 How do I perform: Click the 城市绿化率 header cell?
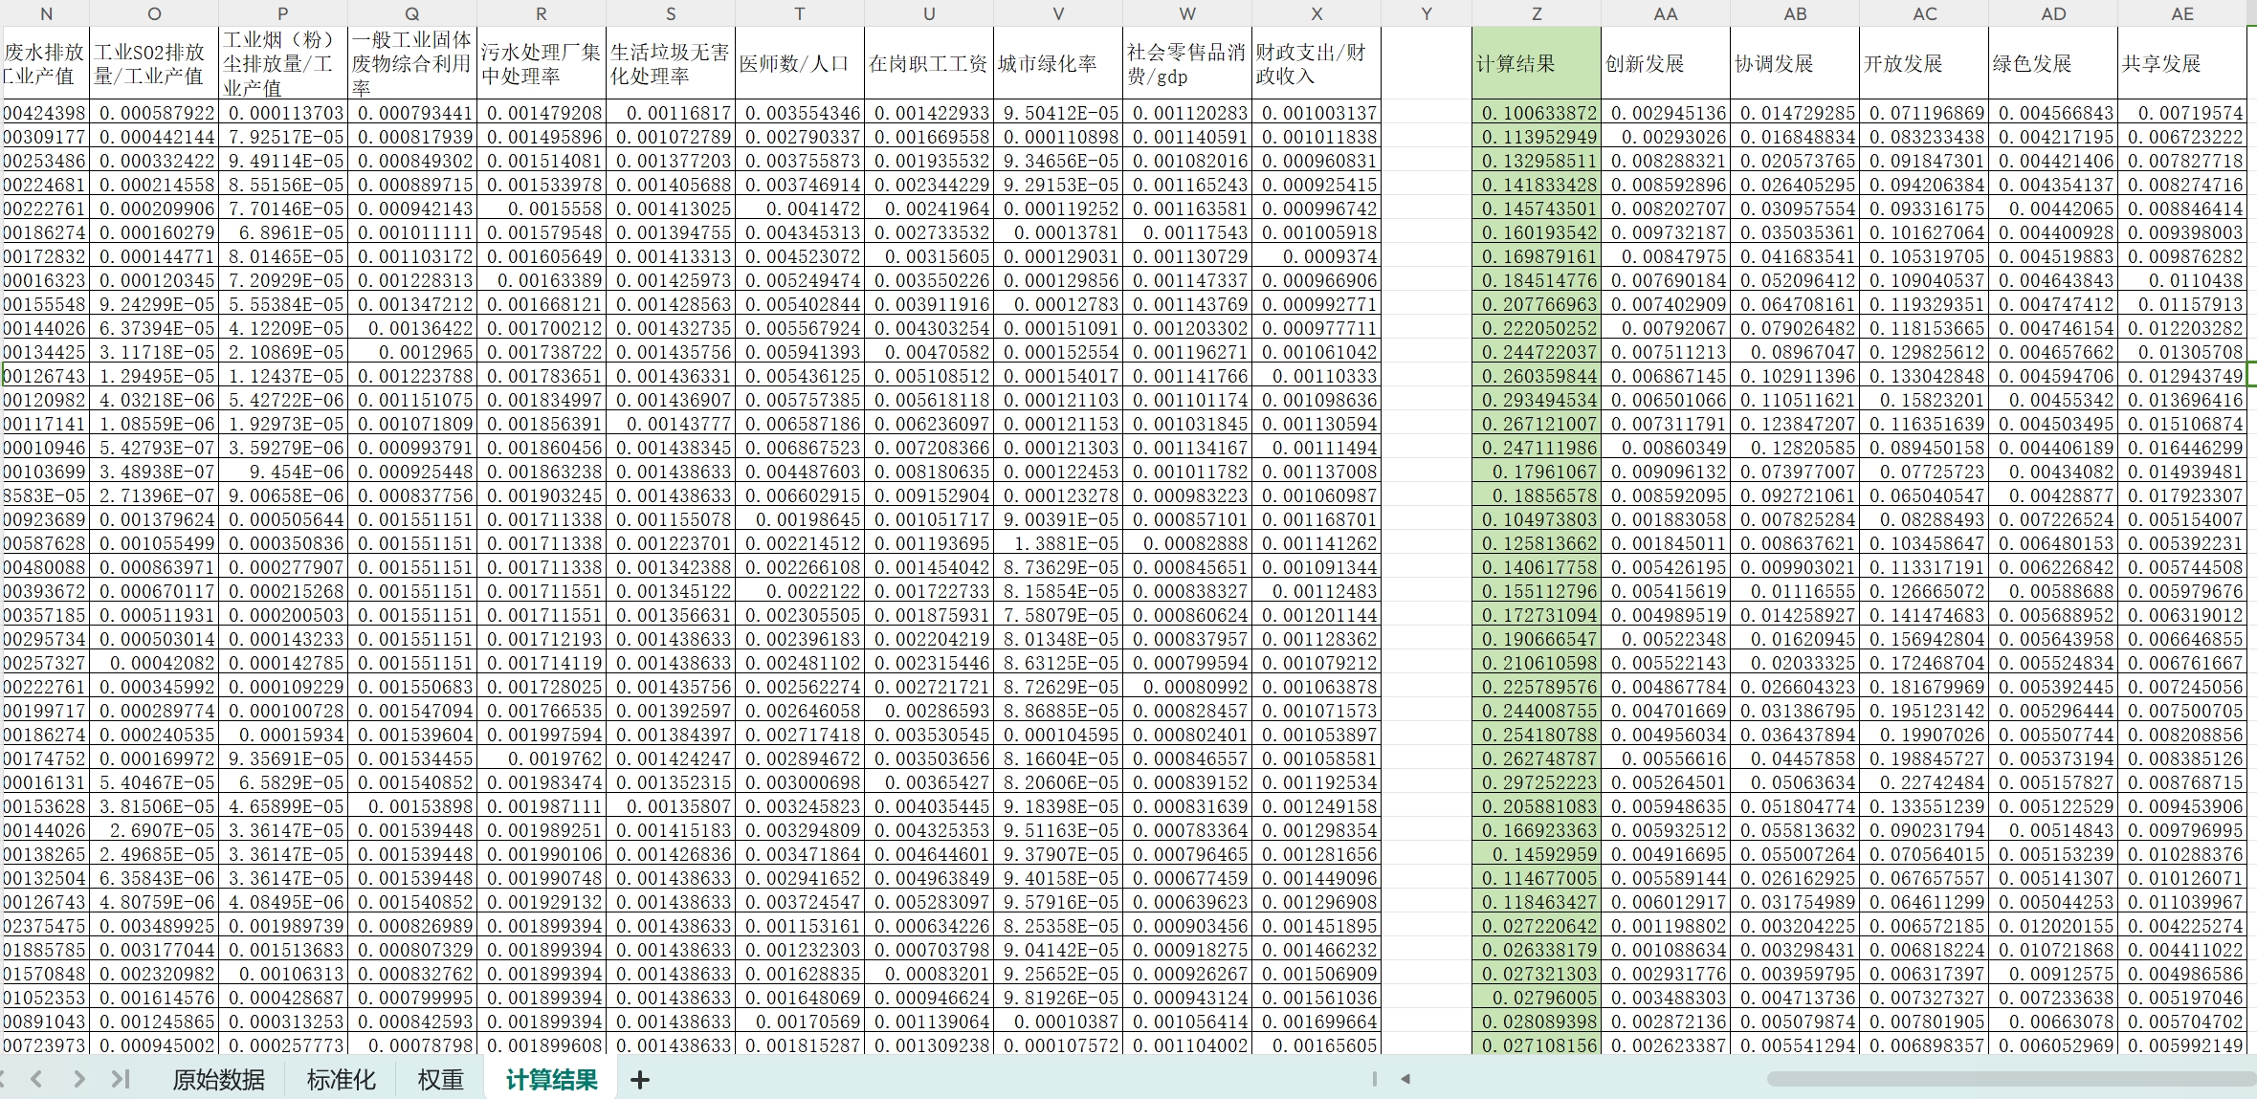tap(1058, 63)
